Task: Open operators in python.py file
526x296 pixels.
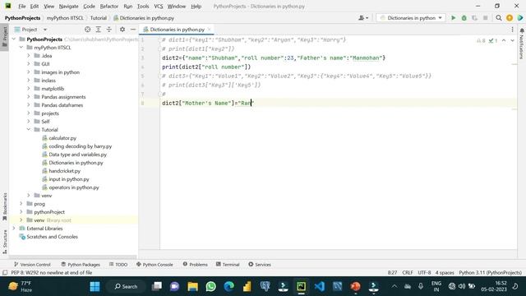Action: click(74, 187)
